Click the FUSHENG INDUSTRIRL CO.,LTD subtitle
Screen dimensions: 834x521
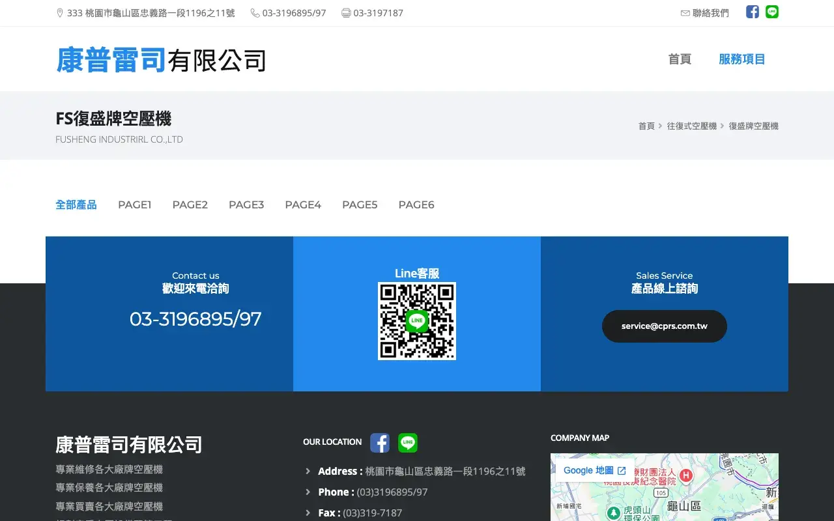click(x=119, y=139)
